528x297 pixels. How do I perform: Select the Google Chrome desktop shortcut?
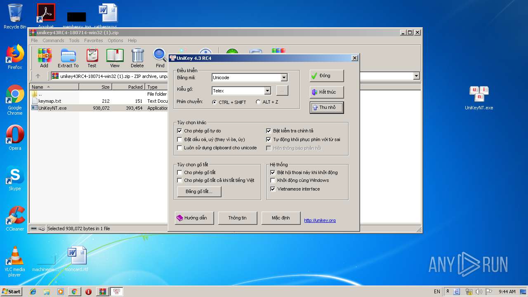(15, 100)
